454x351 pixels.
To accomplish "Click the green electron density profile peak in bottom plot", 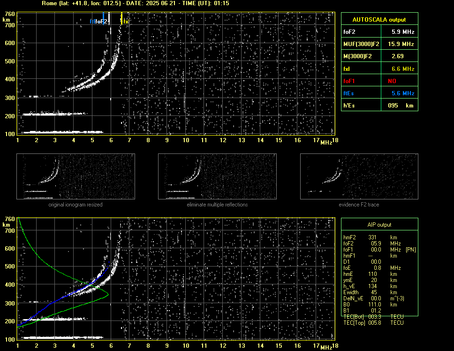I will click(108, 295).
